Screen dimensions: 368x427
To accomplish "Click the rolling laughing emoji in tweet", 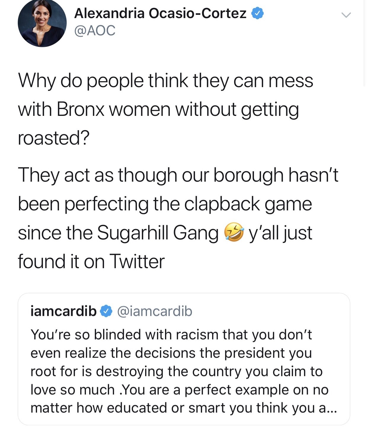I will (234, 232).
